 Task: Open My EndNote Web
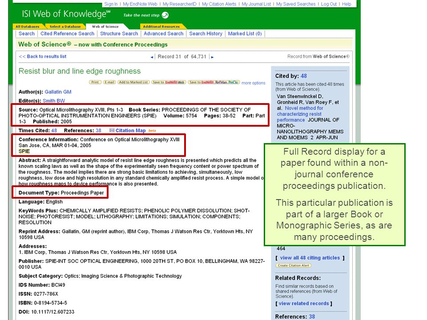pyautogui.click(x=140, y=4)
